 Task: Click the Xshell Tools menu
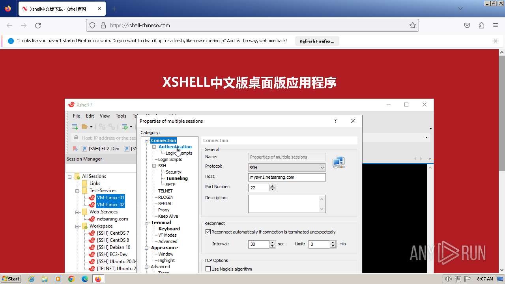(121, 116)
